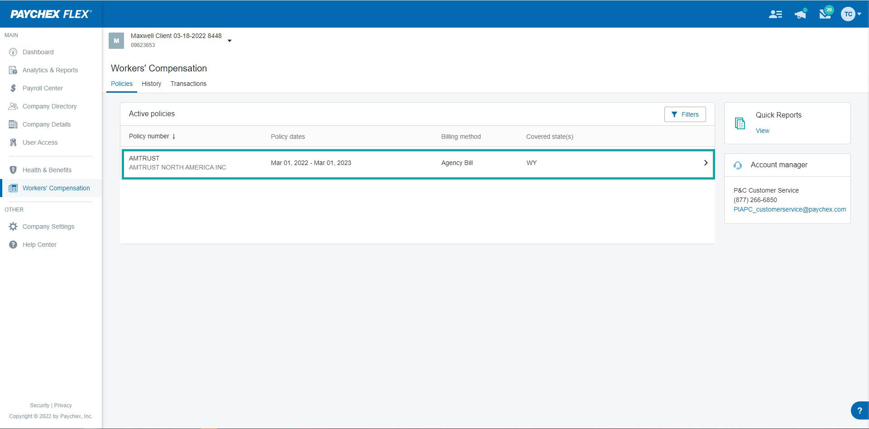The width and height of the screenshot is (869, 429).
Task: Open the Privacy footer link
Action: tap(63, 405)
